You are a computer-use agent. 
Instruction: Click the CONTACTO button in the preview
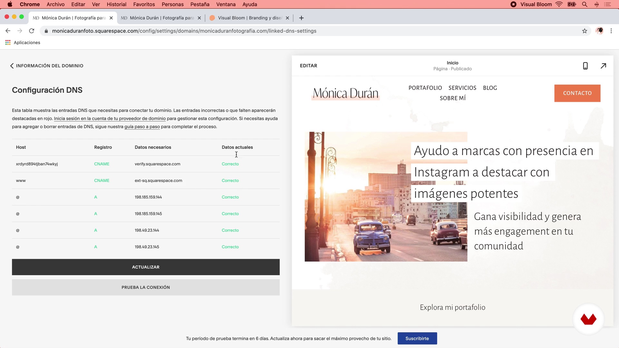[x=577, y=93]
